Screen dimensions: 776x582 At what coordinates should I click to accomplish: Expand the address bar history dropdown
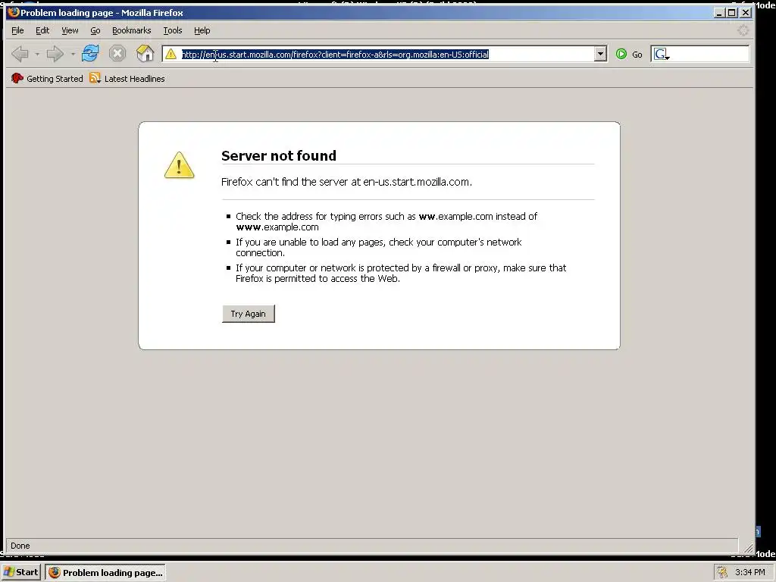click(600, 54)
